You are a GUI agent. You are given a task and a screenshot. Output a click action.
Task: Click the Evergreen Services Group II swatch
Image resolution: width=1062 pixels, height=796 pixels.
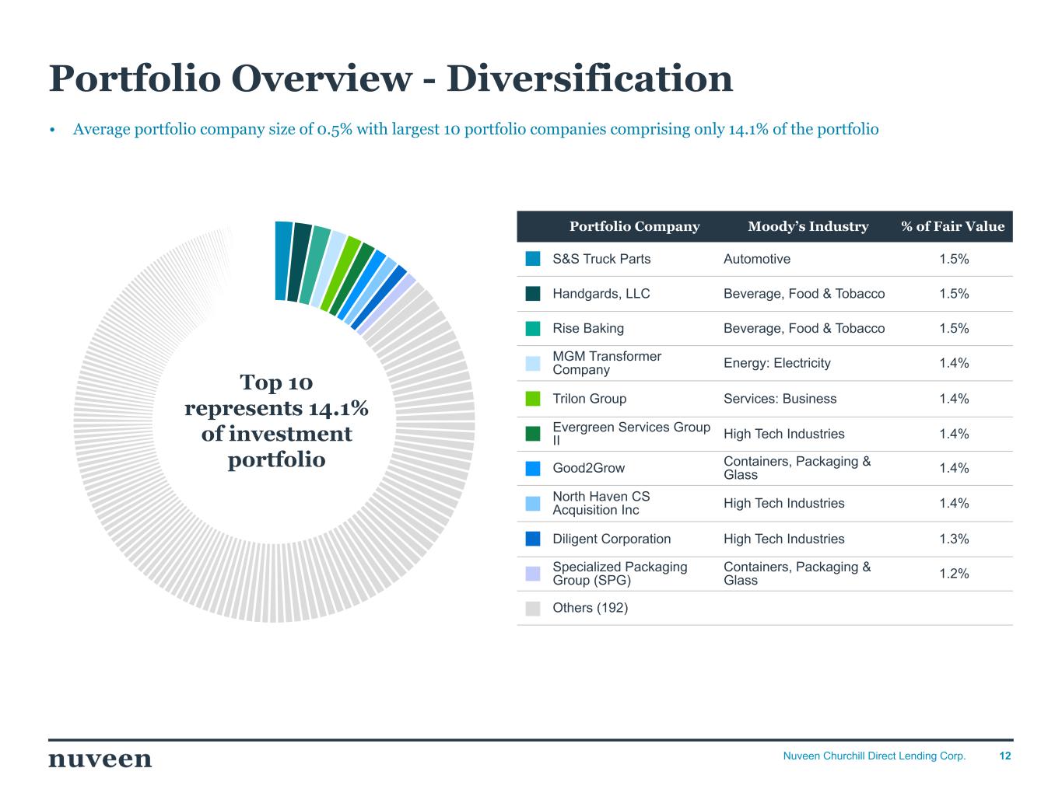533,434
